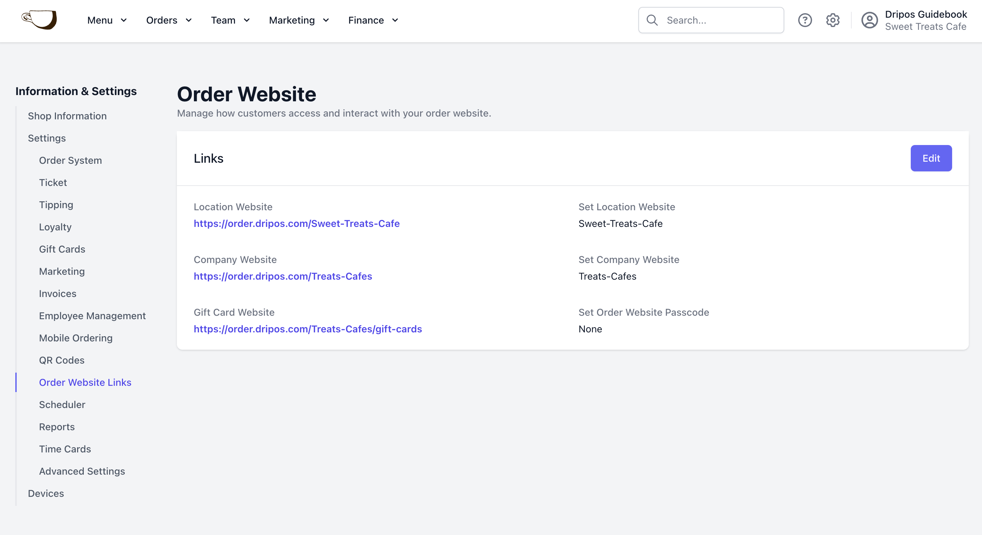Open QR Codes settings
Viewport: 982px width, 535px height.
[62, 360]
